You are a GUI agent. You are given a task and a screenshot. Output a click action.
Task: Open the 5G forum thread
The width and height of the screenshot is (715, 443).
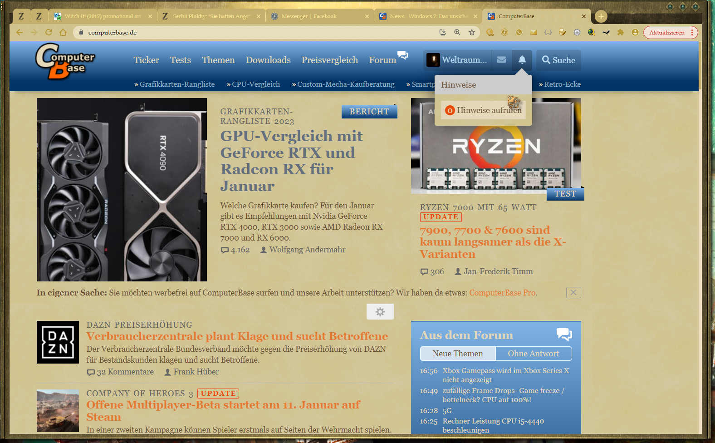click(447, 411)
